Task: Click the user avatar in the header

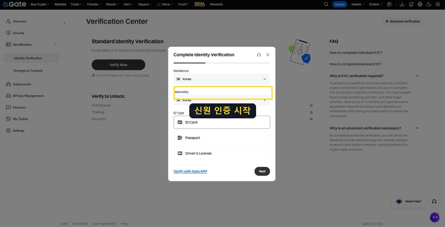Action: pyautogui.click(x=389, y=4)
